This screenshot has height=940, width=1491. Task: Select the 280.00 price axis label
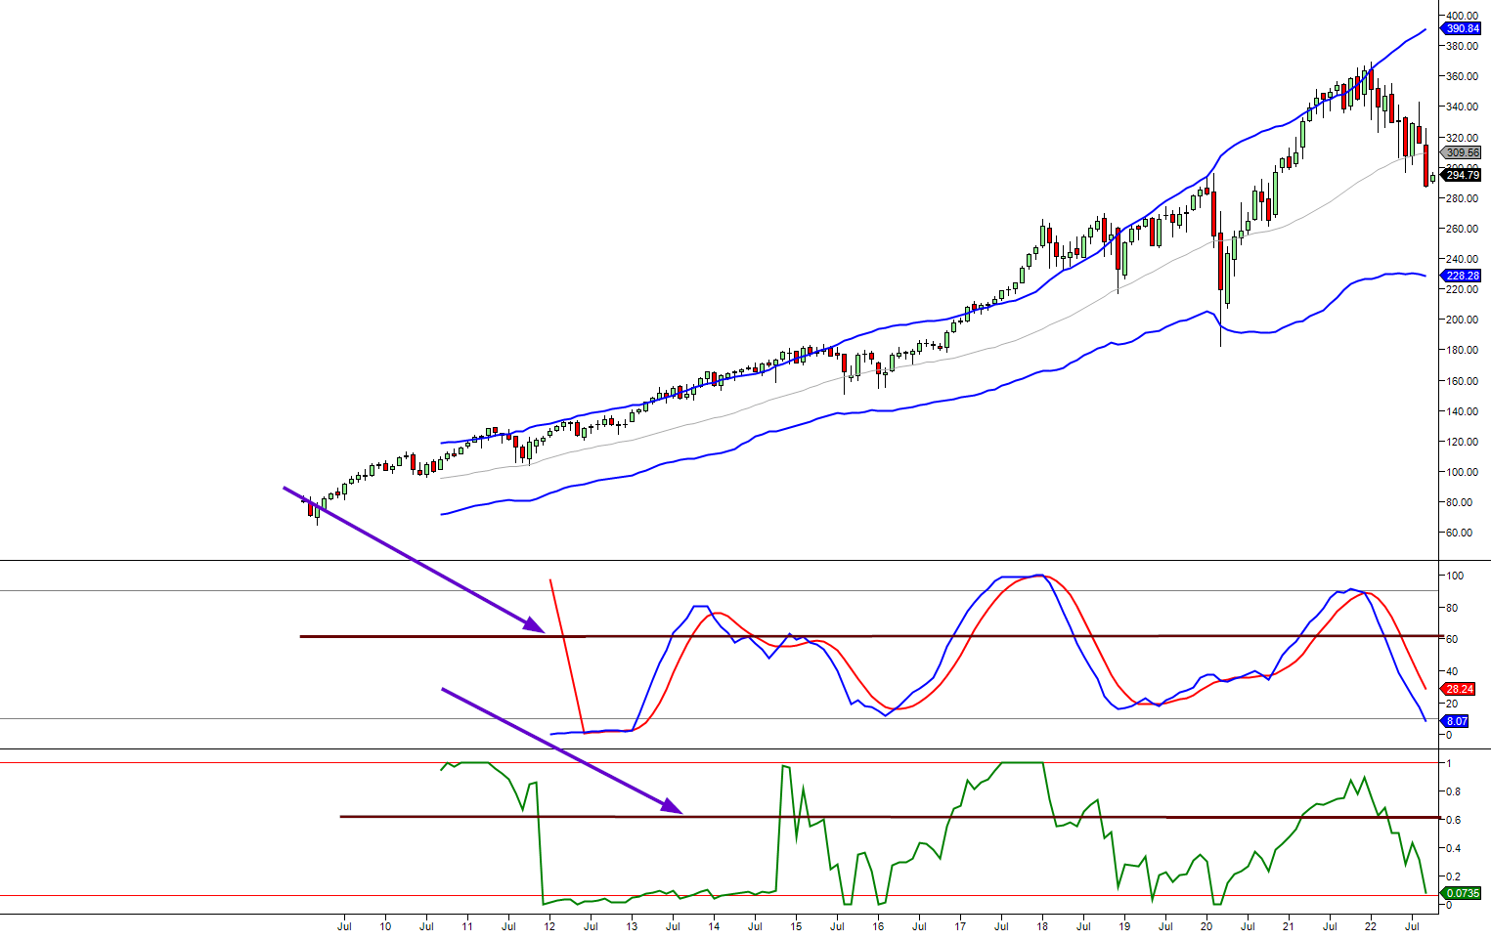click(x=1462, y=198)
